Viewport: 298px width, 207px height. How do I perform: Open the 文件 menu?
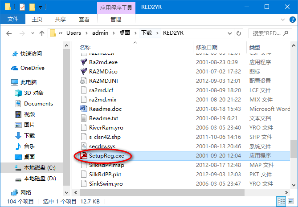13,19
